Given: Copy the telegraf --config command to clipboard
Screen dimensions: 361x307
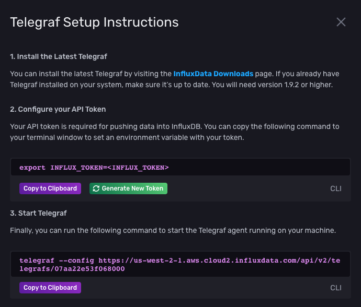Looking at the screenshot, I should pos(50,288).
